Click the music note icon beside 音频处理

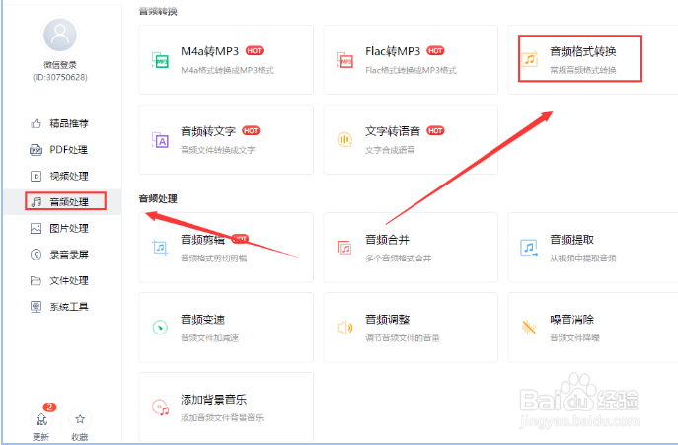[37, 202]
